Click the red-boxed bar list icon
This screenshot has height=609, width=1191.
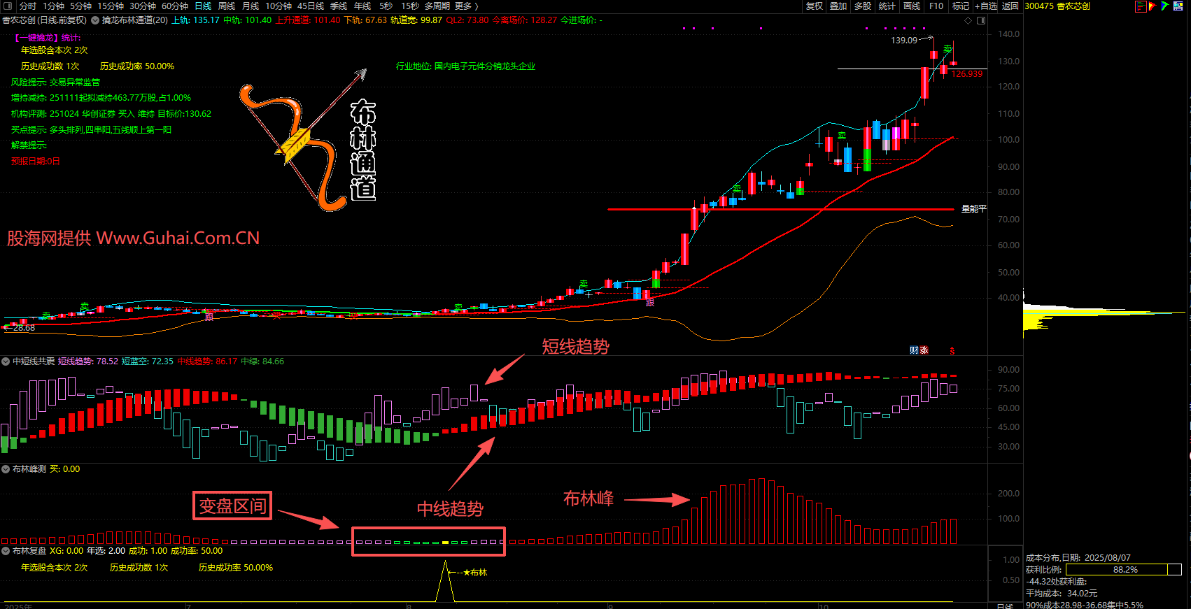pyautogui.click(x=1141, y=6)
